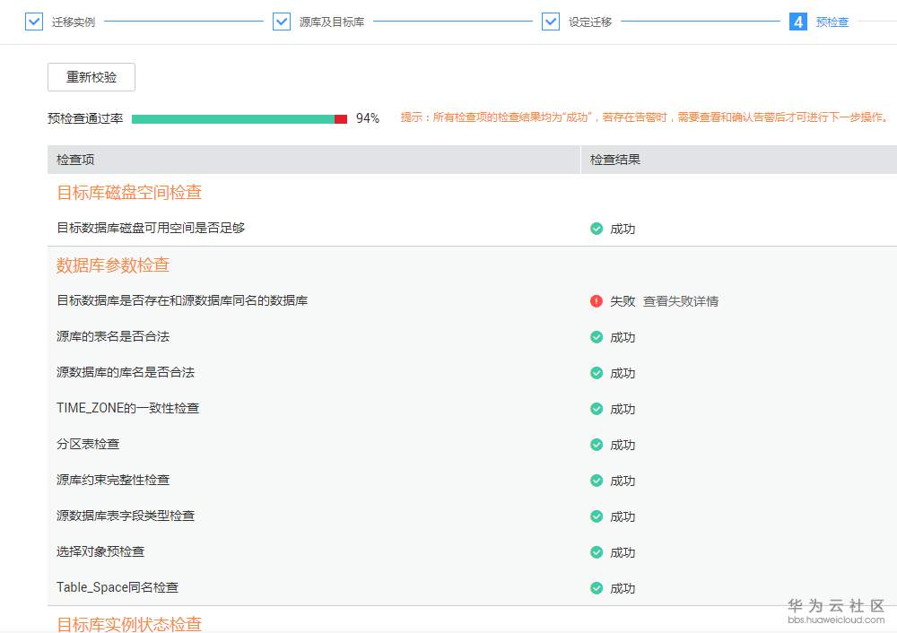Click the 检查项 column header
The height and width of the screenshot is (633, 897).
pos(75,160)
